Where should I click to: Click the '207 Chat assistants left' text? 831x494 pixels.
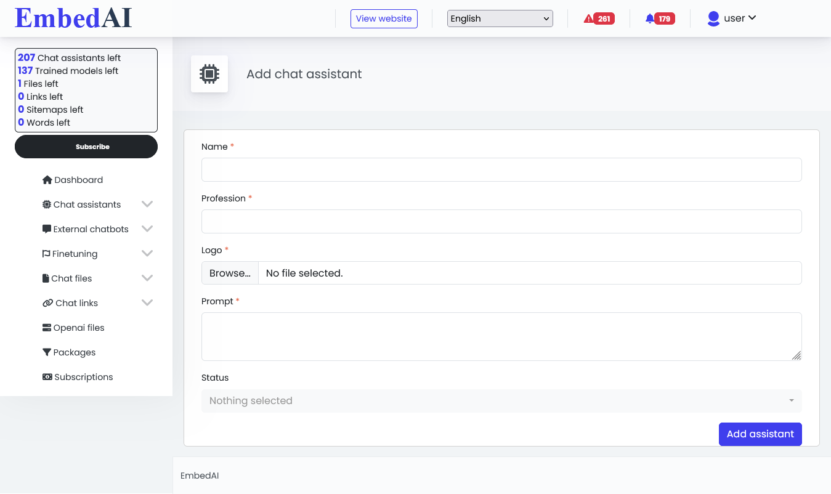[69, 58]
